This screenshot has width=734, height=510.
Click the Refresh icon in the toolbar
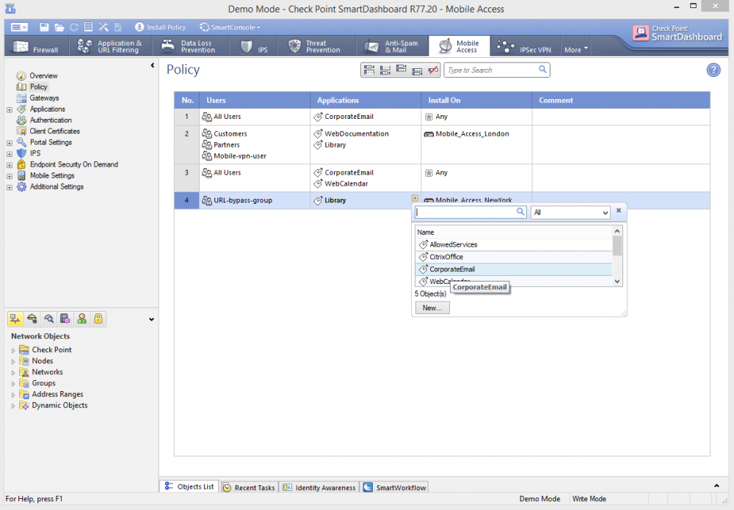pos(74,27)
